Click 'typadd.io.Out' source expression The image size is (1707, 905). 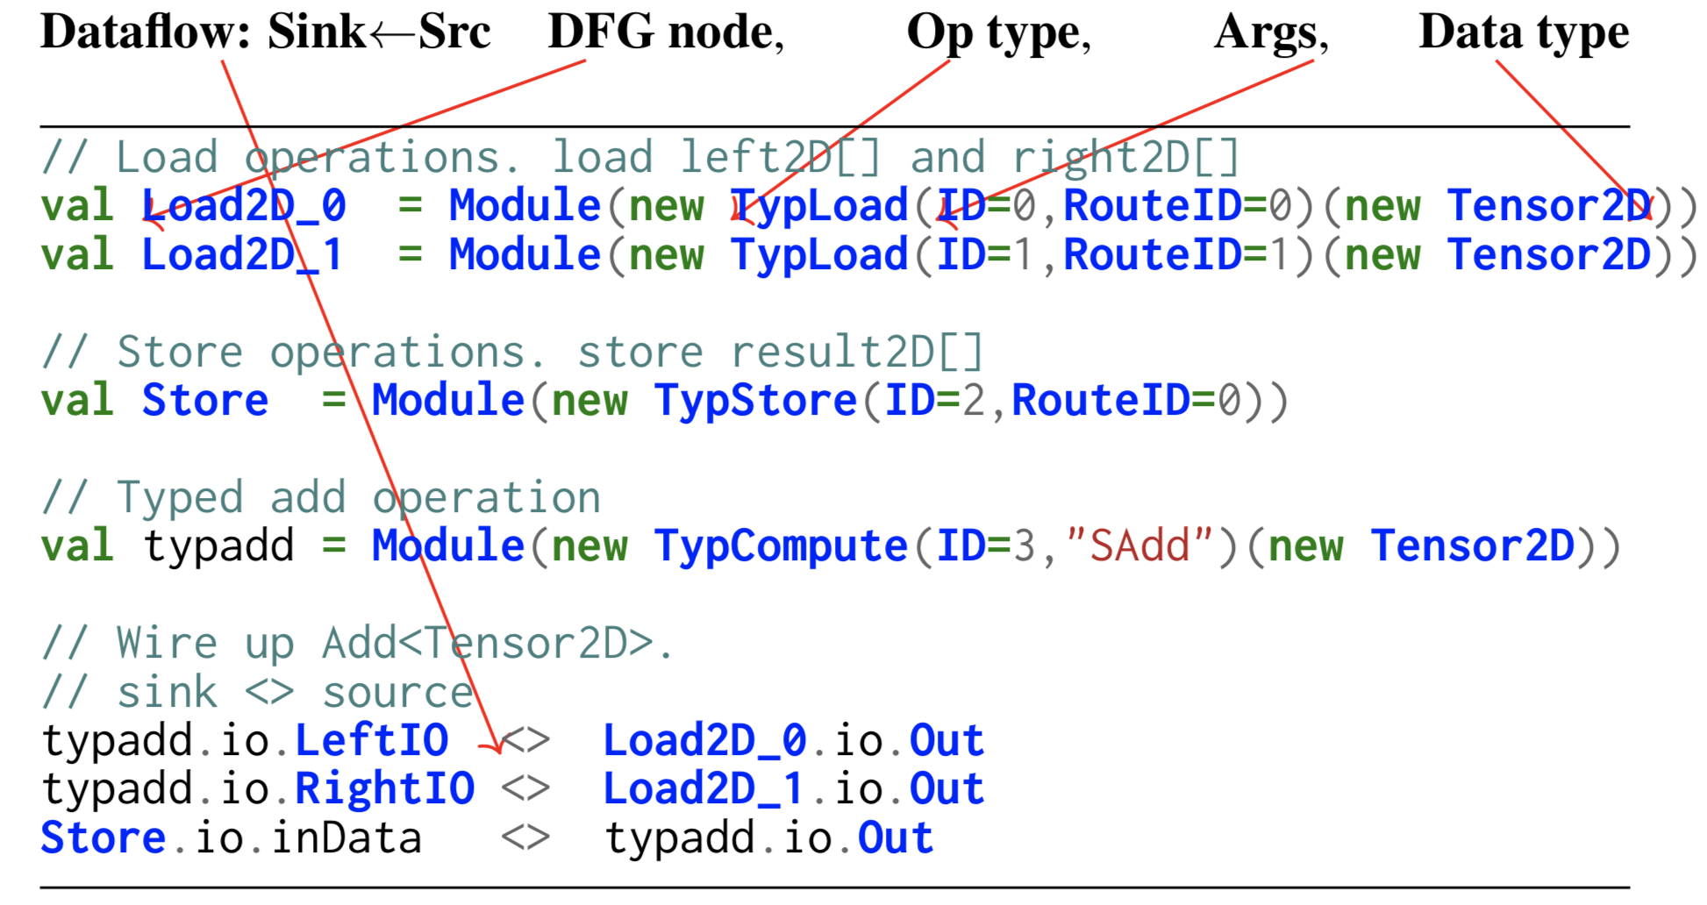(769, 838)
